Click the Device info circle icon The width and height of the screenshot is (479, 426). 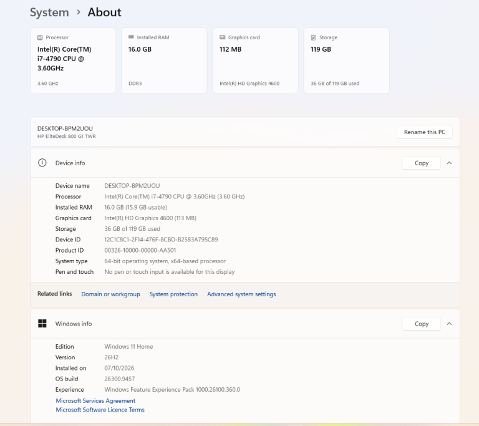click(x=42, y=163)
